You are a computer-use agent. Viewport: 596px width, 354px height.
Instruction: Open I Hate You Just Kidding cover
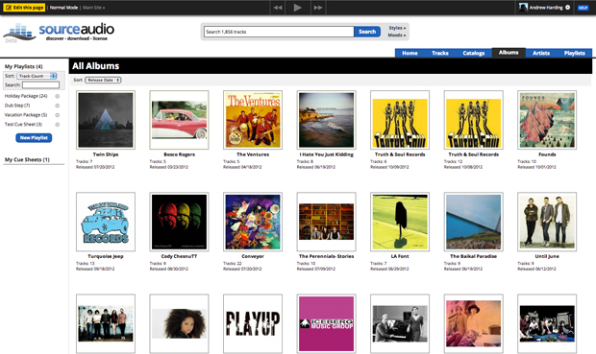326,120
